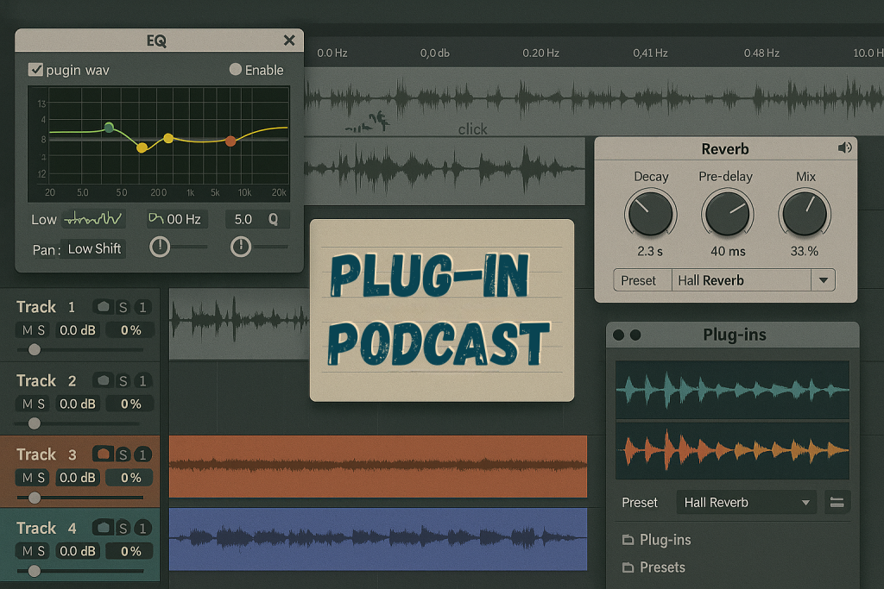
Task: Select the lowest yellow EQ band node
Action: pos(142,147)
